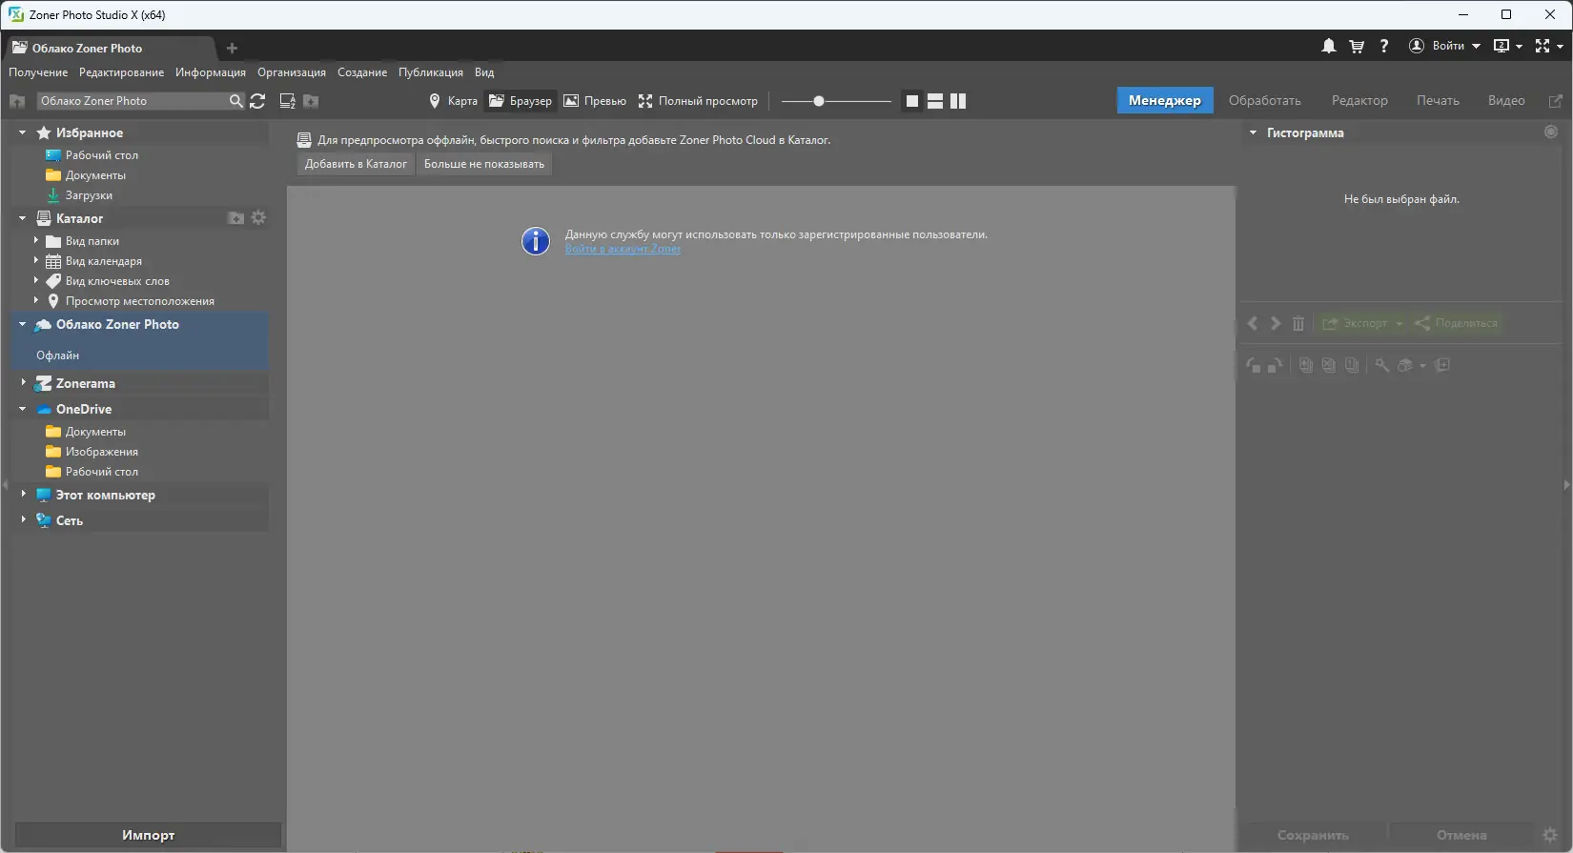Toggle the Браузер browser mode
Screen dimensions: 1573x853
tap(521, 101)
